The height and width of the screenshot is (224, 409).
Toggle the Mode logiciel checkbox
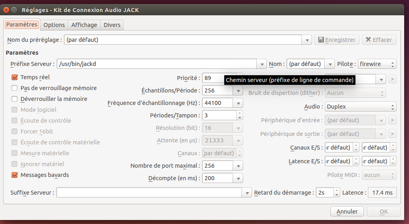(14, 110)
